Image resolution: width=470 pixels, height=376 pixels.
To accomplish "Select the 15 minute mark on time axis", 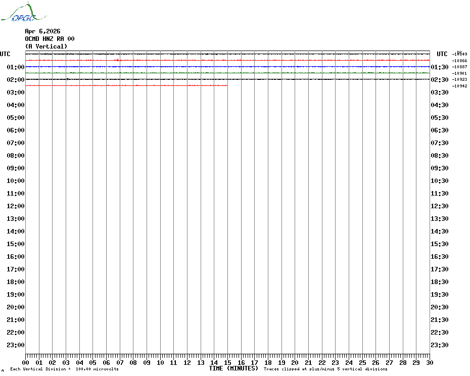I will point(227,362).
